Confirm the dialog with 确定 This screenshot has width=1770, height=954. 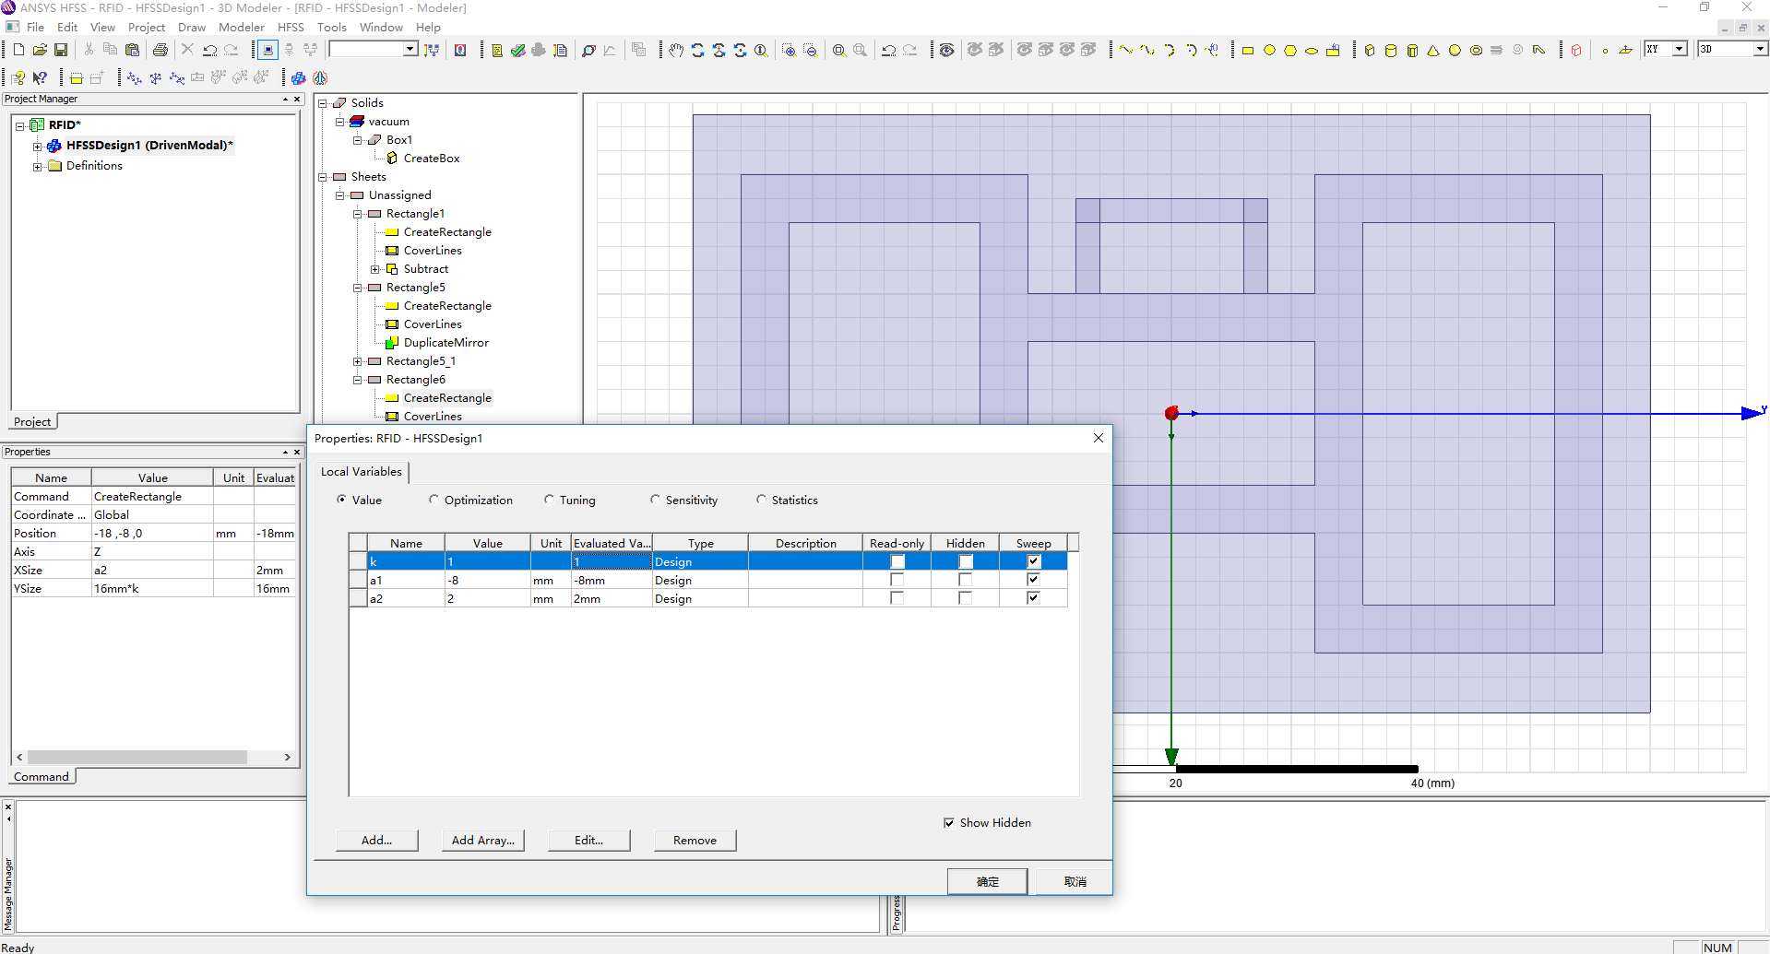[x=987, y=881]
